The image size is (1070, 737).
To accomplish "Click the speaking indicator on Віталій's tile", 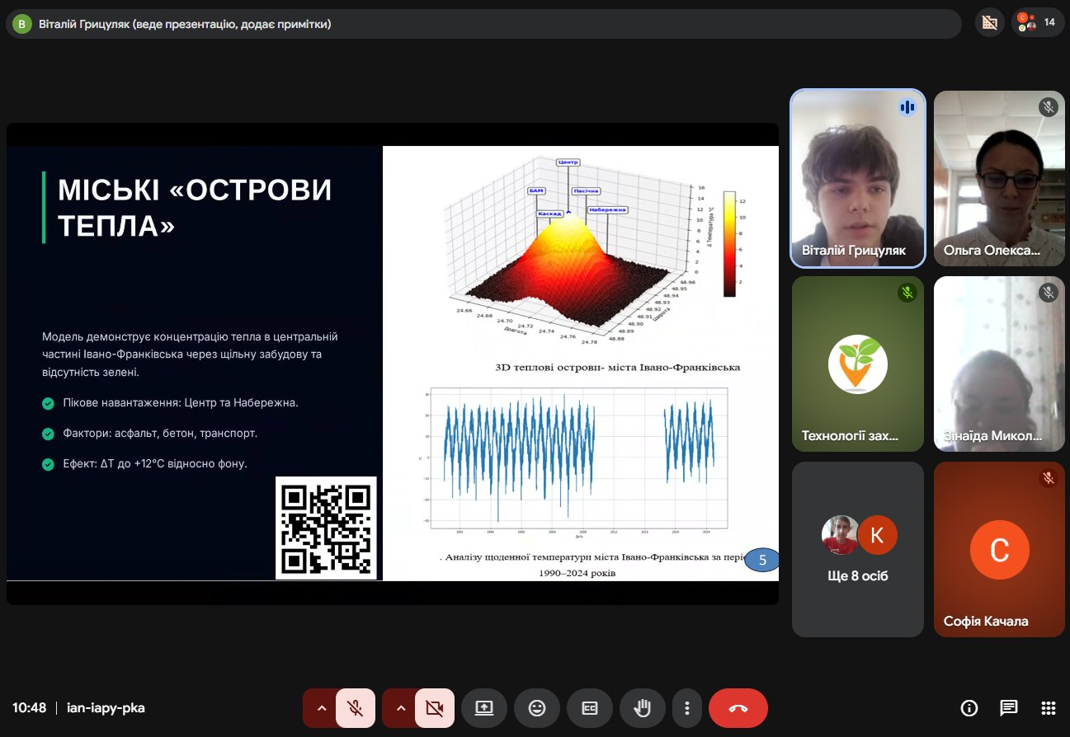I will coord(907,107).
